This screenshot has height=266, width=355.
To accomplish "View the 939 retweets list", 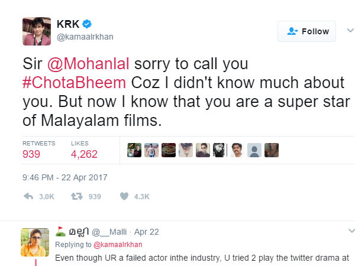I will (31, 154).
